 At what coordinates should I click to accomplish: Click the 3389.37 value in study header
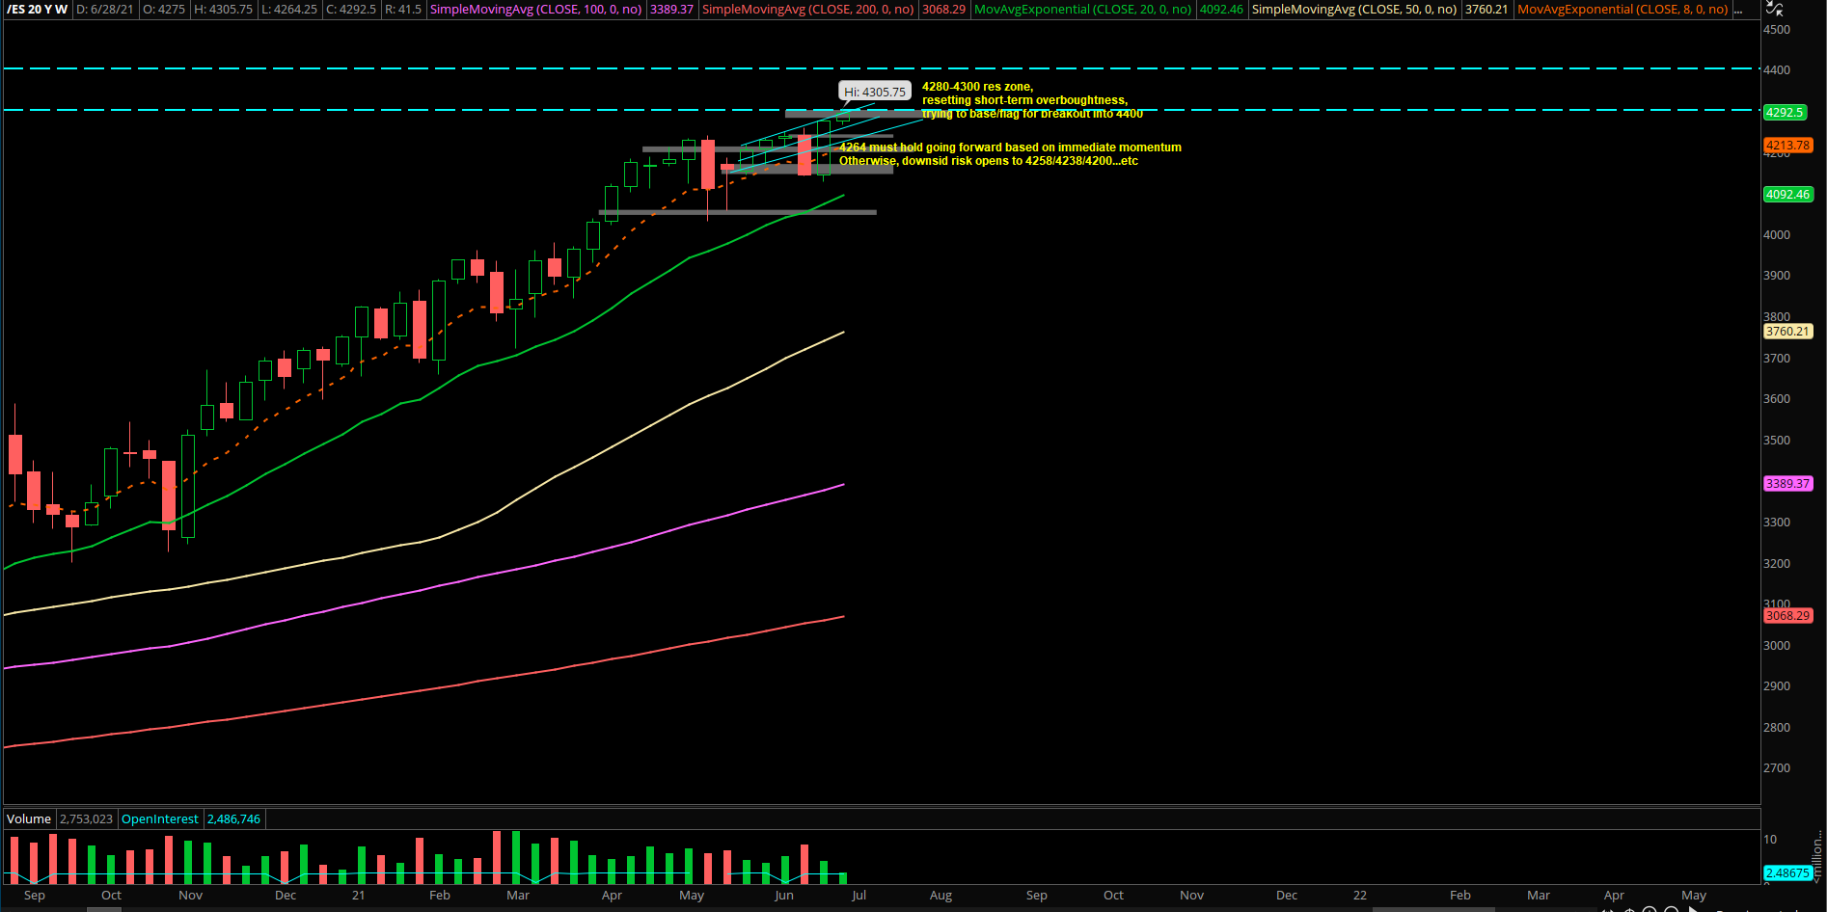(x=671, y=9)
